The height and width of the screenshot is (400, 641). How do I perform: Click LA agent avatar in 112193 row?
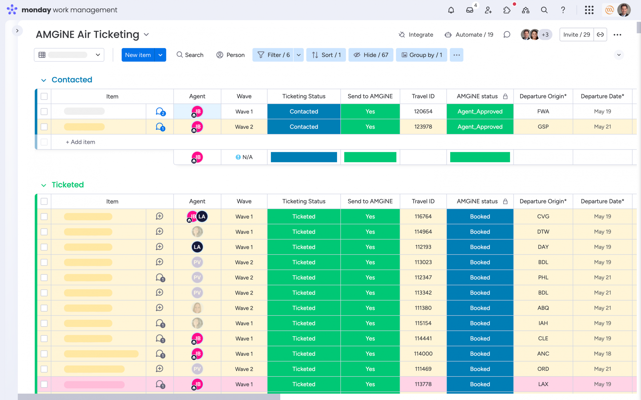[x=197, y=247]
